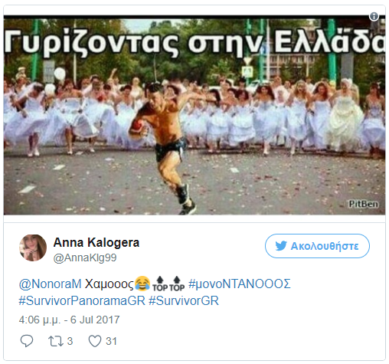This screenshot has width=389, height=364.
Task: Click the 6 Jul 2017 timestamp
Action: point(95,320)
